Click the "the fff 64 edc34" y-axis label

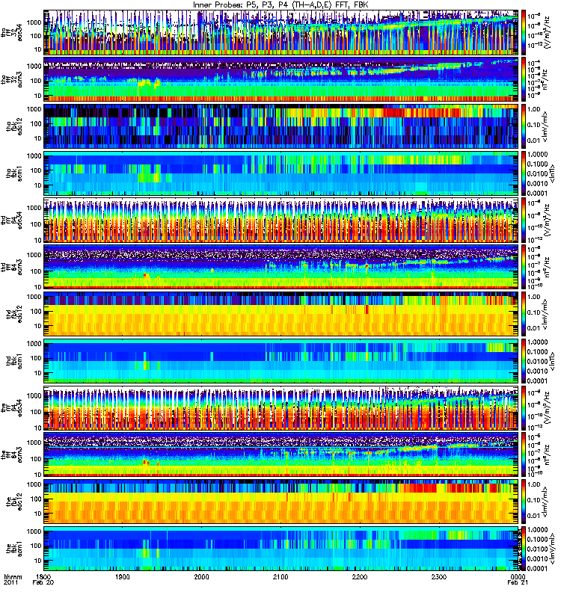click(12, 407)
